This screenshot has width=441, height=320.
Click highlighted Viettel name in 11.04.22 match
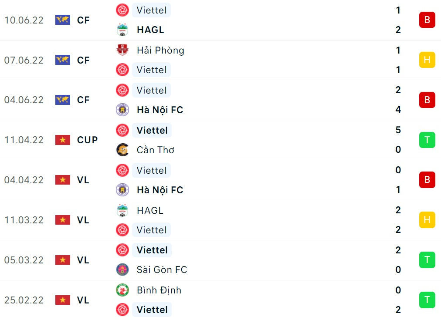click(x=152, y=130)
